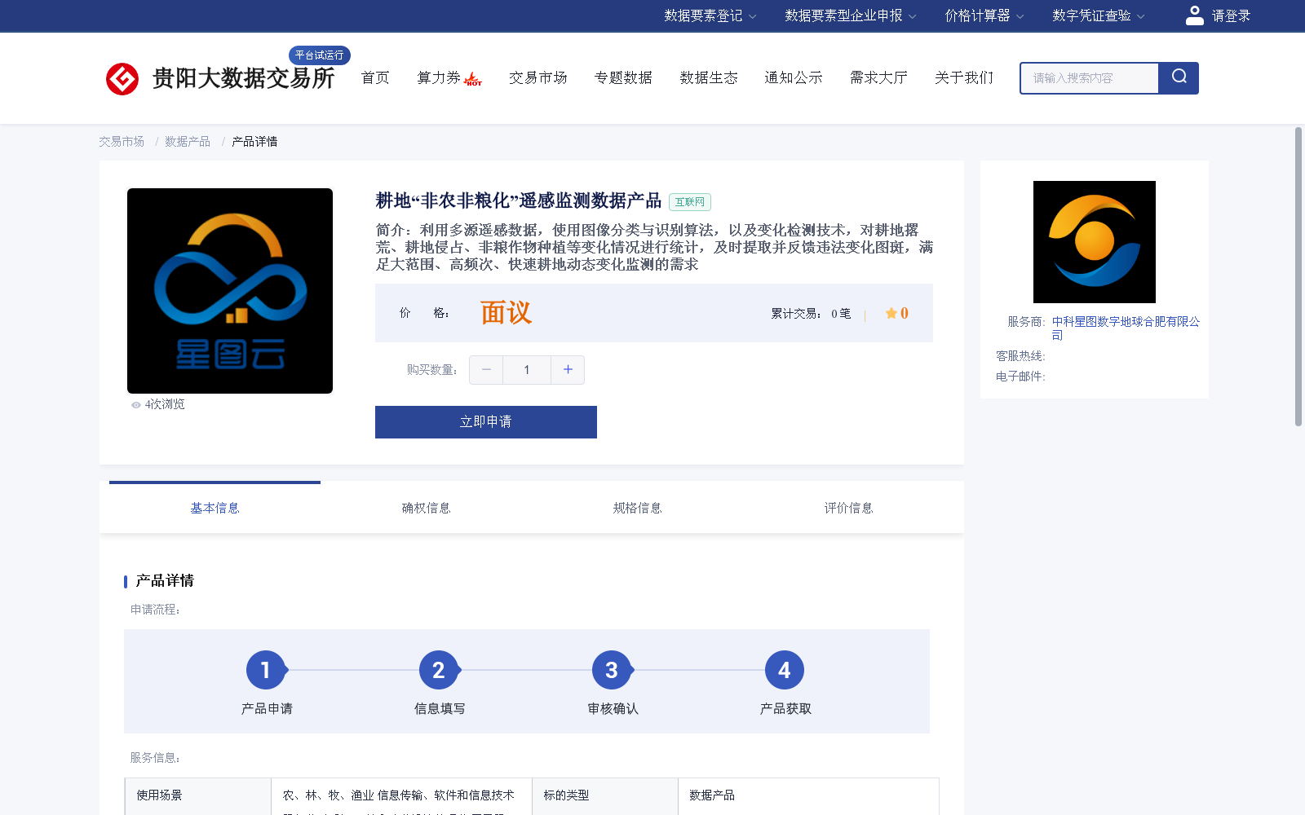The width and height of the screenshot is (1305, 815).
Task: Click 数据产品 breadcrumb link
Action: [x=188, y=142]
